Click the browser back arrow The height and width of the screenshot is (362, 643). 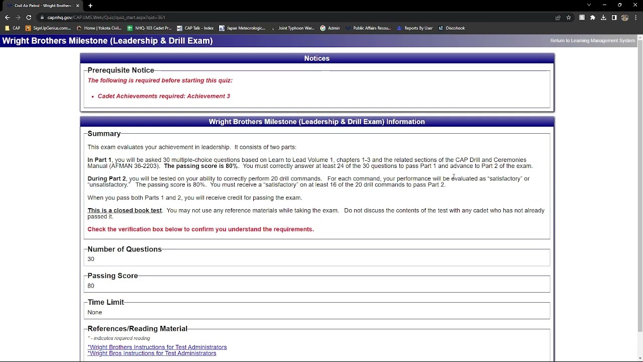[7, 17]
